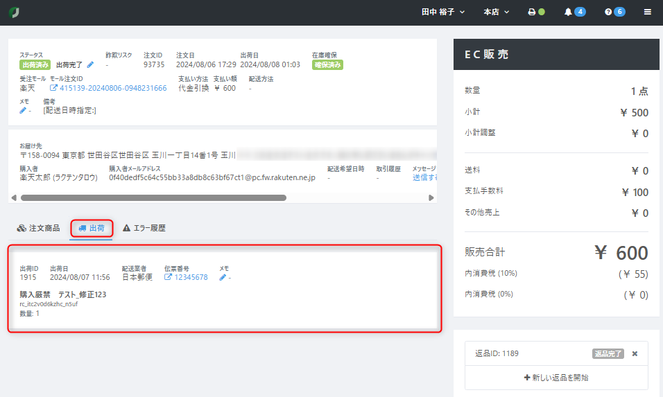
Task: Open the 田中 裕子 user dropdown
Action: pos(443,12)
